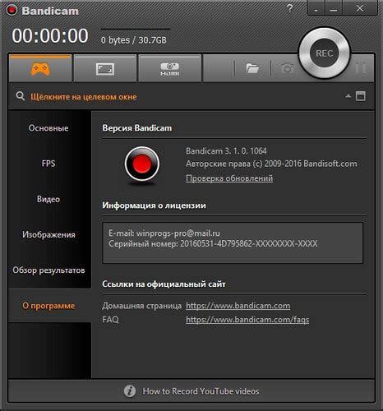Viewport: 383px width, 411px height.
Task: Collapse panel using the small up arrow
Action: (x=348, y=96)
